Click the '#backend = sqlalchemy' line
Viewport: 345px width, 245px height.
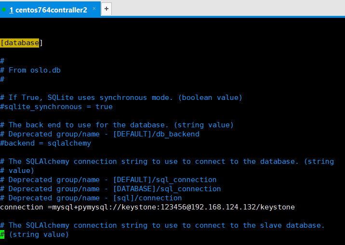pyautogui.click(x=46, y=143)
